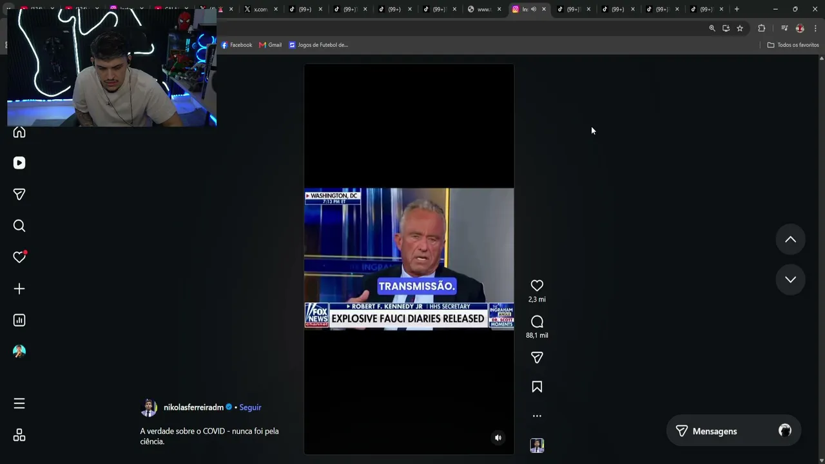The width and height of the screenshot is (825, 464).
Task: Open Instagram search from the sidebar
Action: pyautogui.click(x=19, y=226)
